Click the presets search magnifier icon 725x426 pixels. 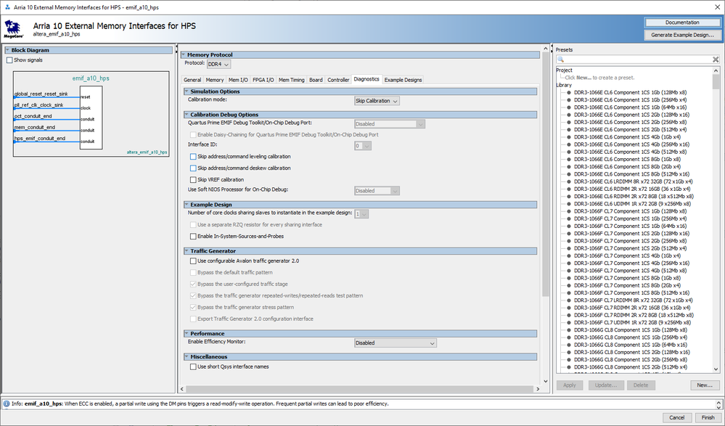click(561, 59)
